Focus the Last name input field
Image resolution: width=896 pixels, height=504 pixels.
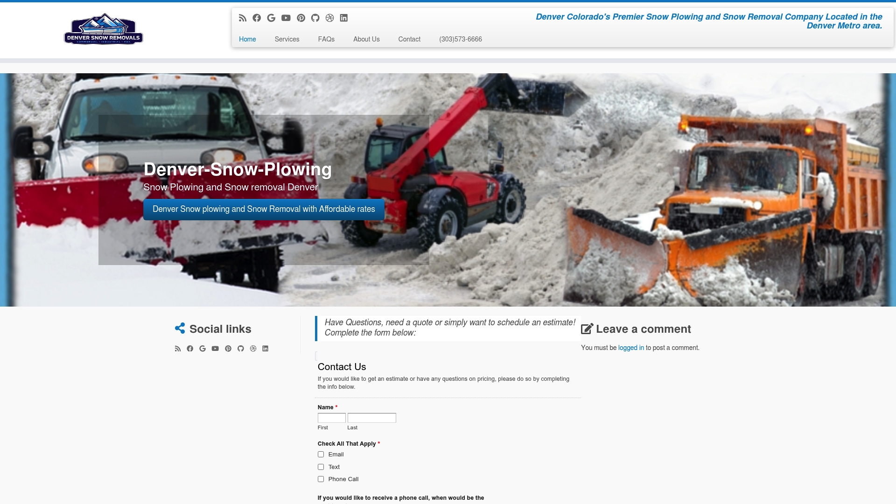tap(372, 418)
